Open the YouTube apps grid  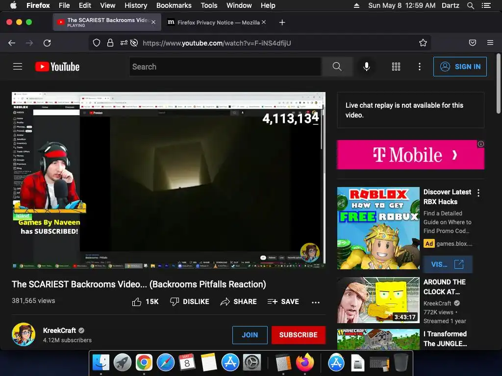tap(396, 67)
